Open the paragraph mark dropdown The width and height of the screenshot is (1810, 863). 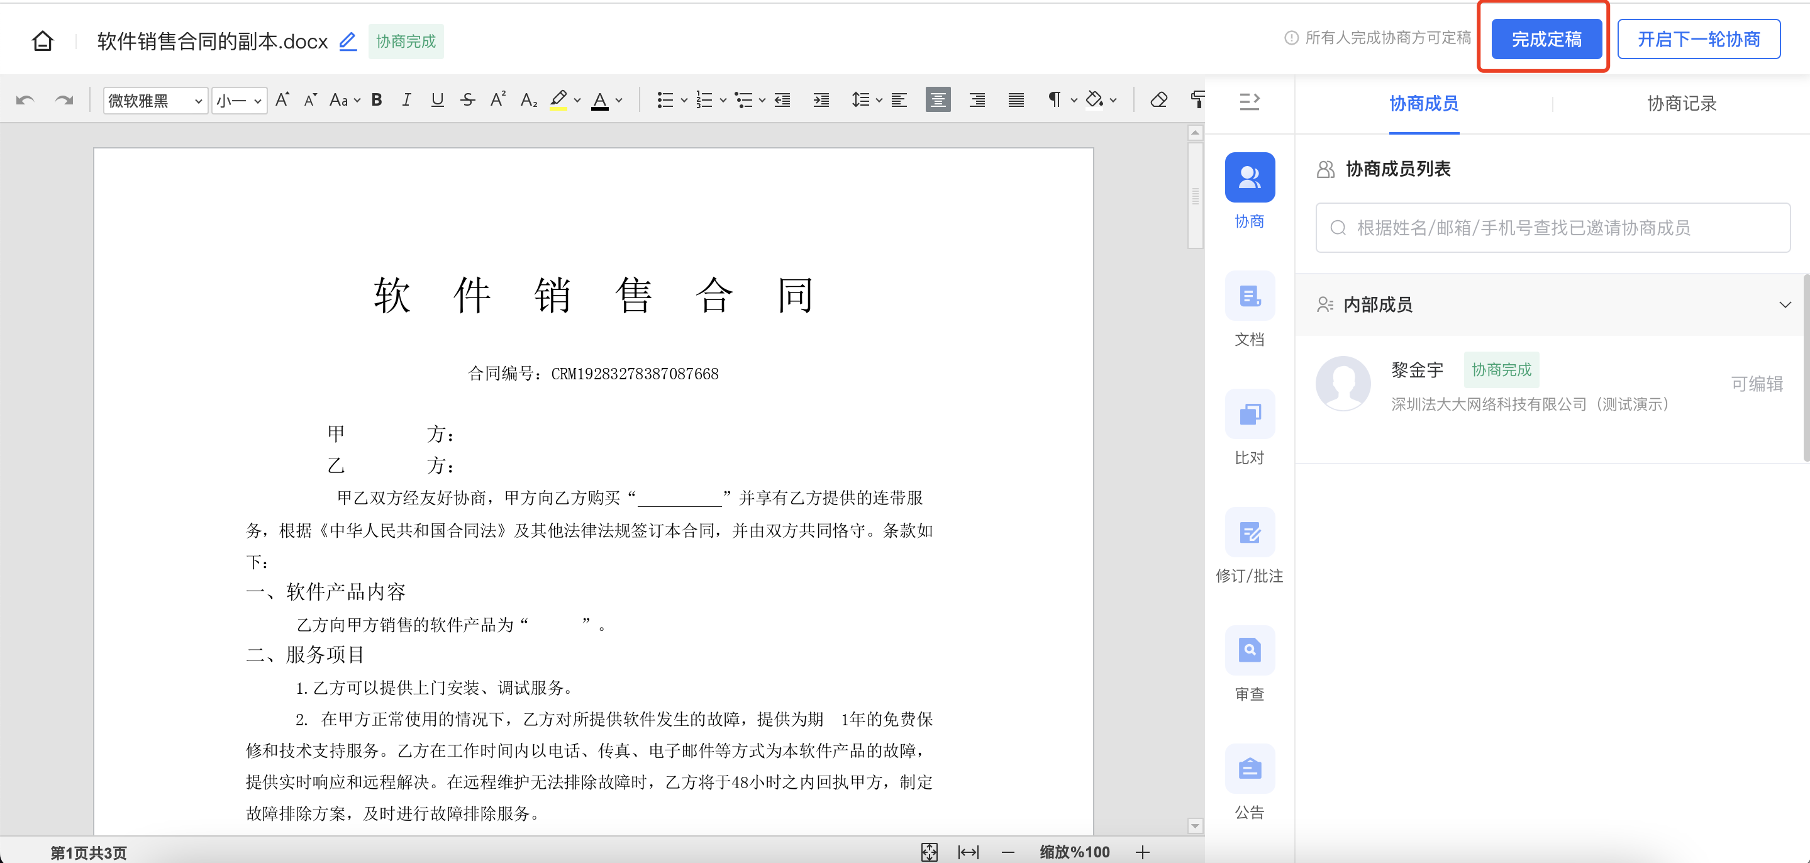[x=1074, y=101]
